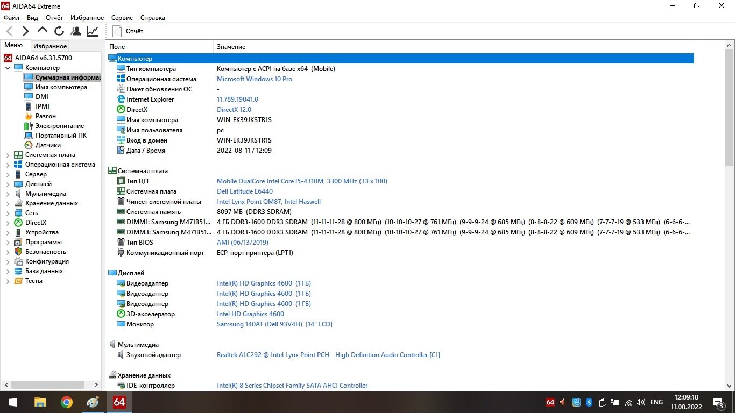Open the Windows Start button

13,402
